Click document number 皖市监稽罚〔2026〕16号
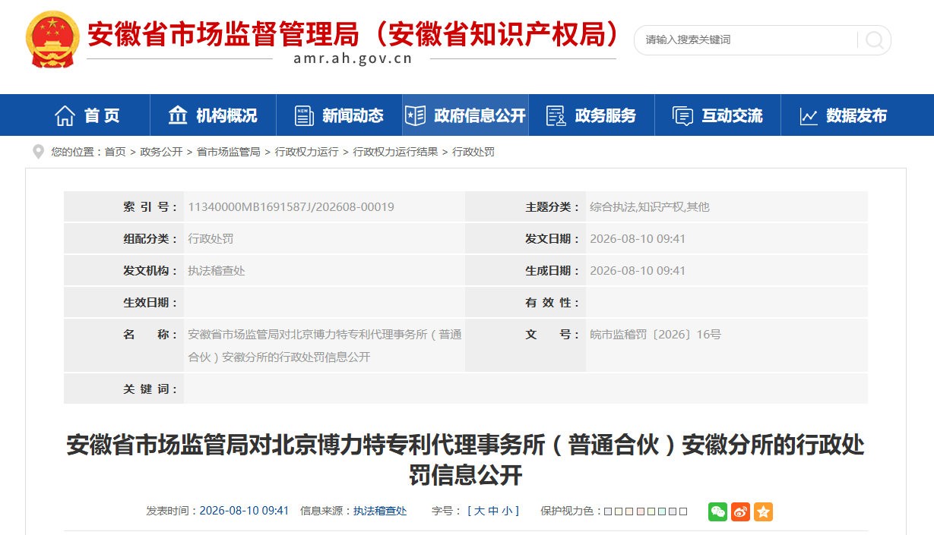This screenshot has width=934, height=535. 656,334
